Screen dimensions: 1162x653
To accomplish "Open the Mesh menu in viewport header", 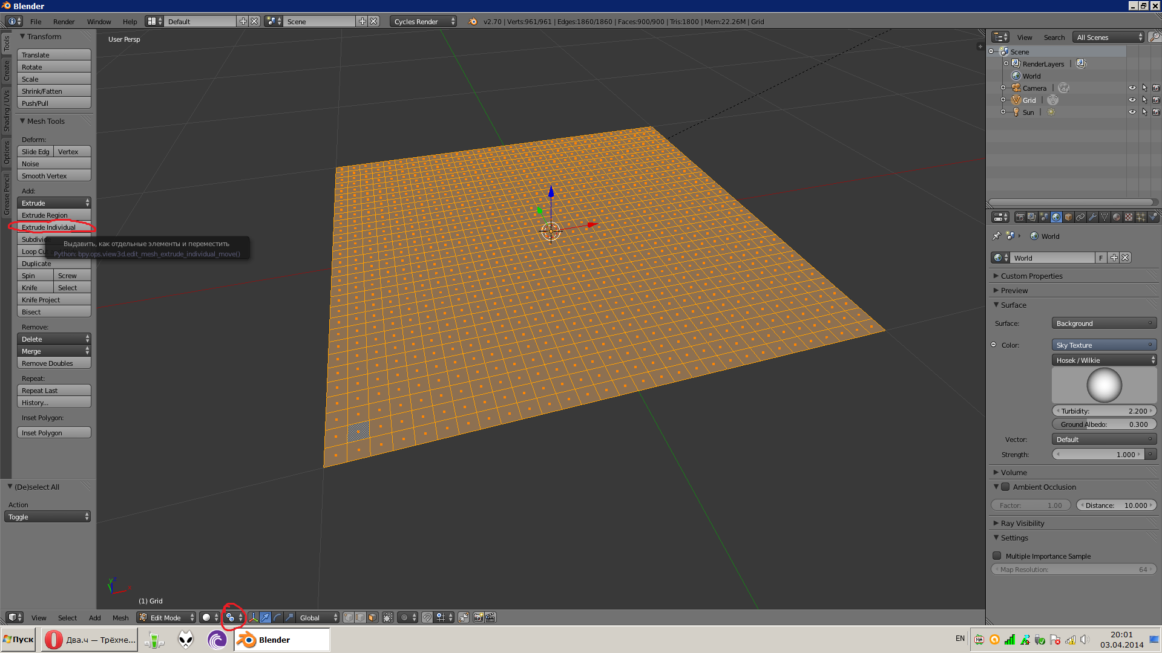I will tap(120, 617).
